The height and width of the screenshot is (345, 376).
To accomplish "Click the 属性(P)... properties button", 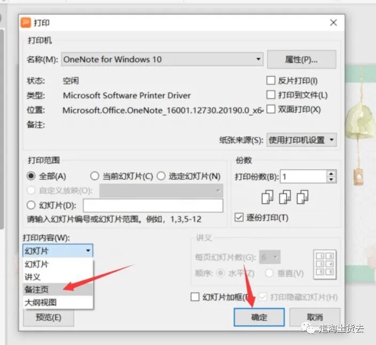I will [x=301, y=59].
